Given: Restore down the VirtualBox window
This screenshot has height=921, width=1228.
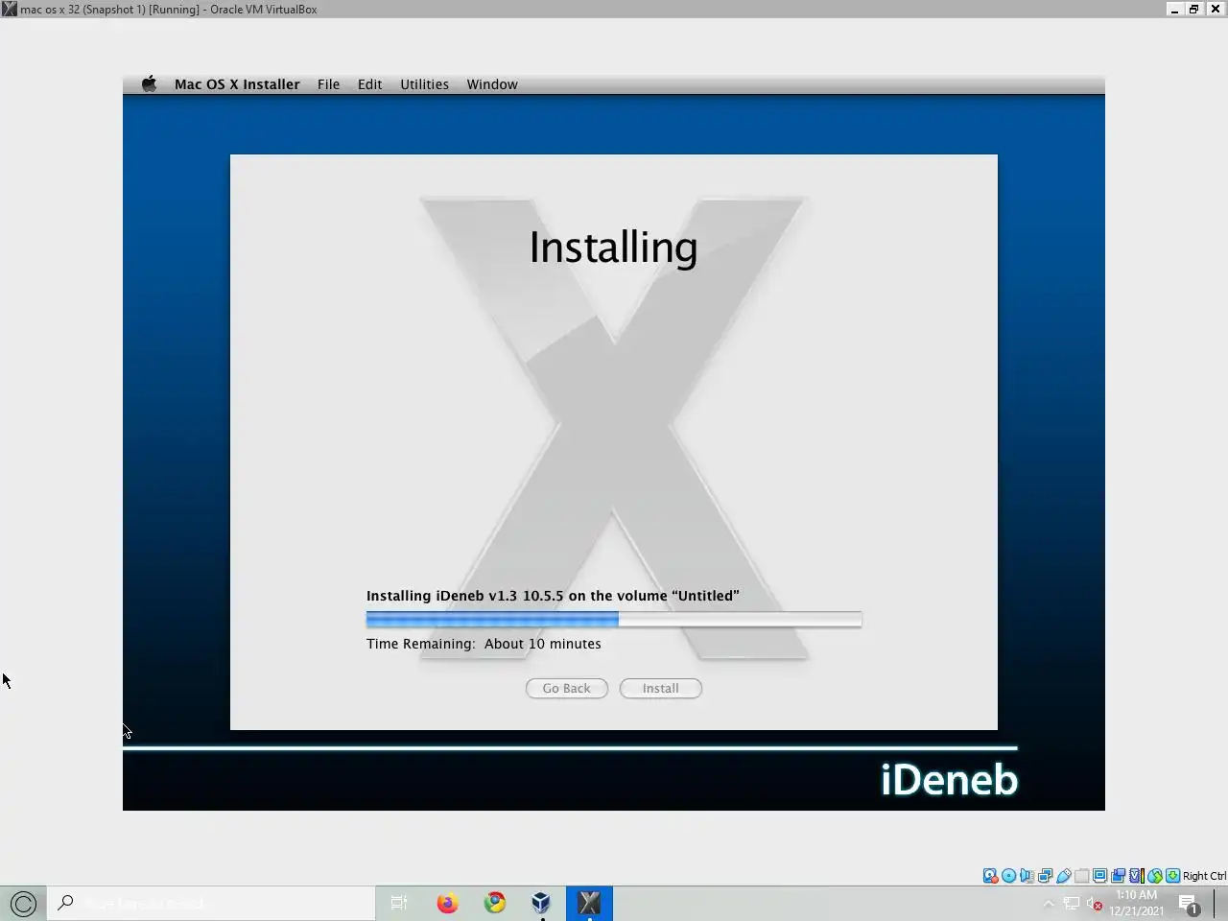Looking at the screenshot, I should pos(1194,9).
